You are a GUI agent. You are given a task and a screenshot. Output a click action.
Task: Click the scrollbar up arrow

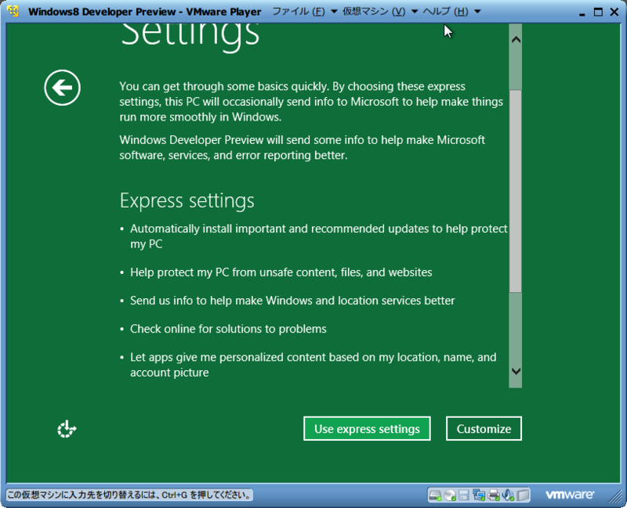(x=516, y=40)
